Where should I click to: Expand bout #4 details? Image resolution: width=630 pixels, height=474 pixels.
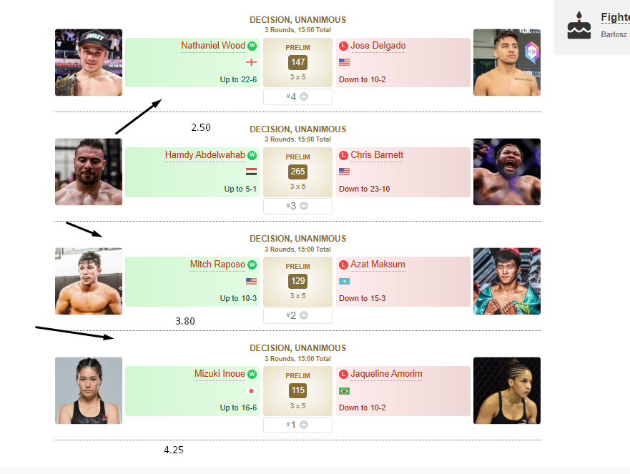[x=303, y=97]
